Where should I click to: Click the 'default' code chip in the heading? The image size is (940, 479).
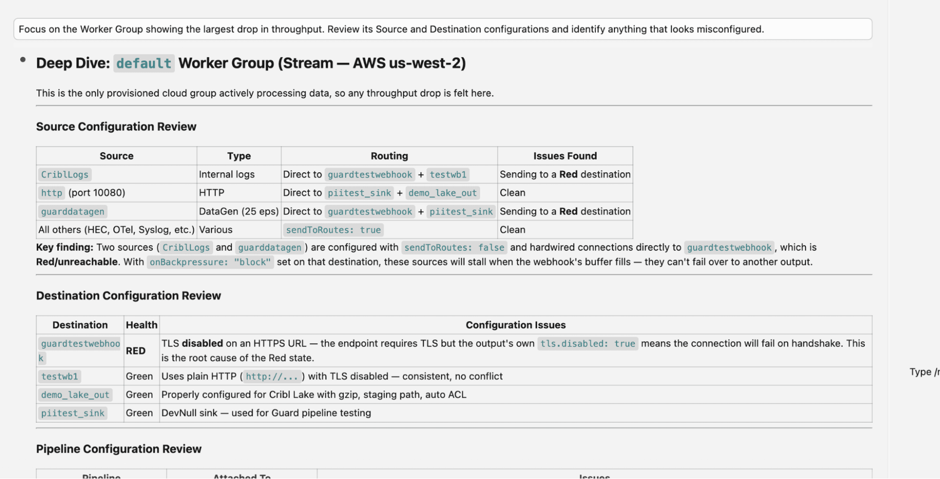144,63
